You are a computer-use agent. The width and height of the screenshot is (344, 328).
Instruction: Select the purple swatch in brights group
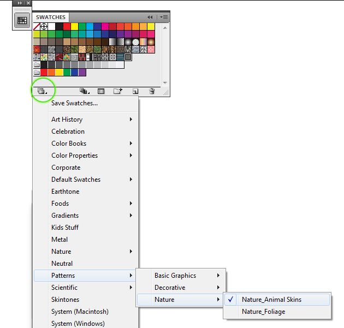pyautogui.click(x=82, y=73)
